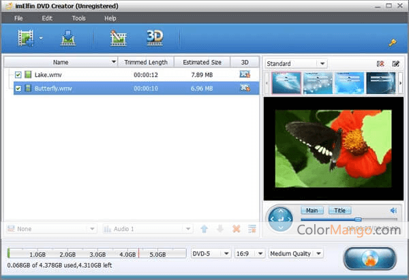Viewport: 409px width, 280px height.
Task: Click the Title button
Action: click(x=339, y=211)
